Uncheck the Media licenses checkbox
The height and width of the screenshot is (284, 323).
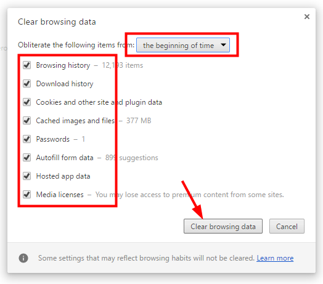27,195
